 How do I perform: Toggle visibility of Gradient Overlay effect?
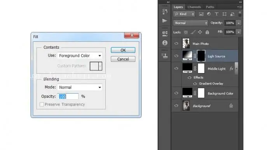195,84
